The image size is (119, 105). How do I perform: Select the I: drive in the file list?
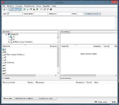[4, 65]
